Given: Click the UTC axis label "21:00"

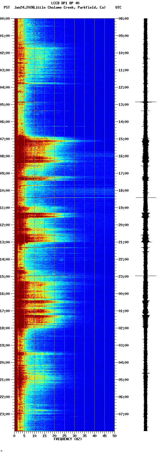Looking at the screenshot, I should click(124, 242).
